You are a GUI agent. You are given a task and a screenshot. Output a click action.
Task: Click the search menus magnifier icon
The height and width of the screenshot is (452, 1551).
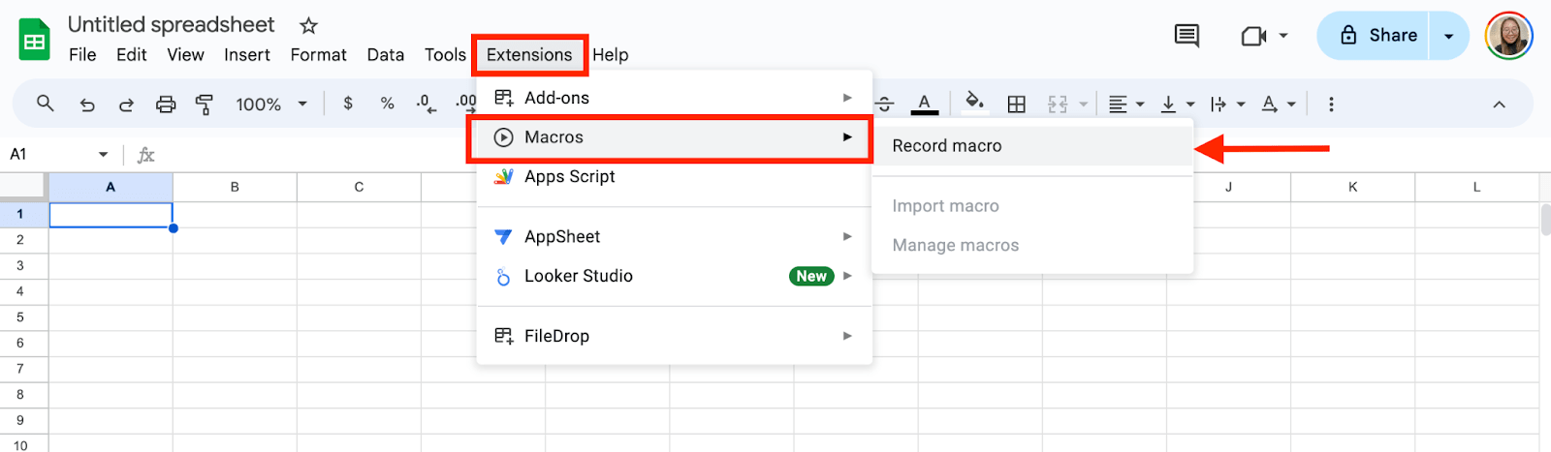pos(45,103)
